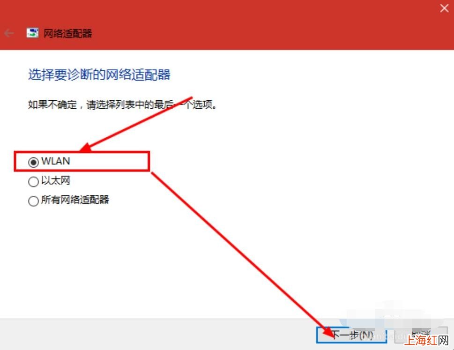This screenshot has height=350, width=454.
Task: Go back using the title bar arrow
Action: pos(9,33)
